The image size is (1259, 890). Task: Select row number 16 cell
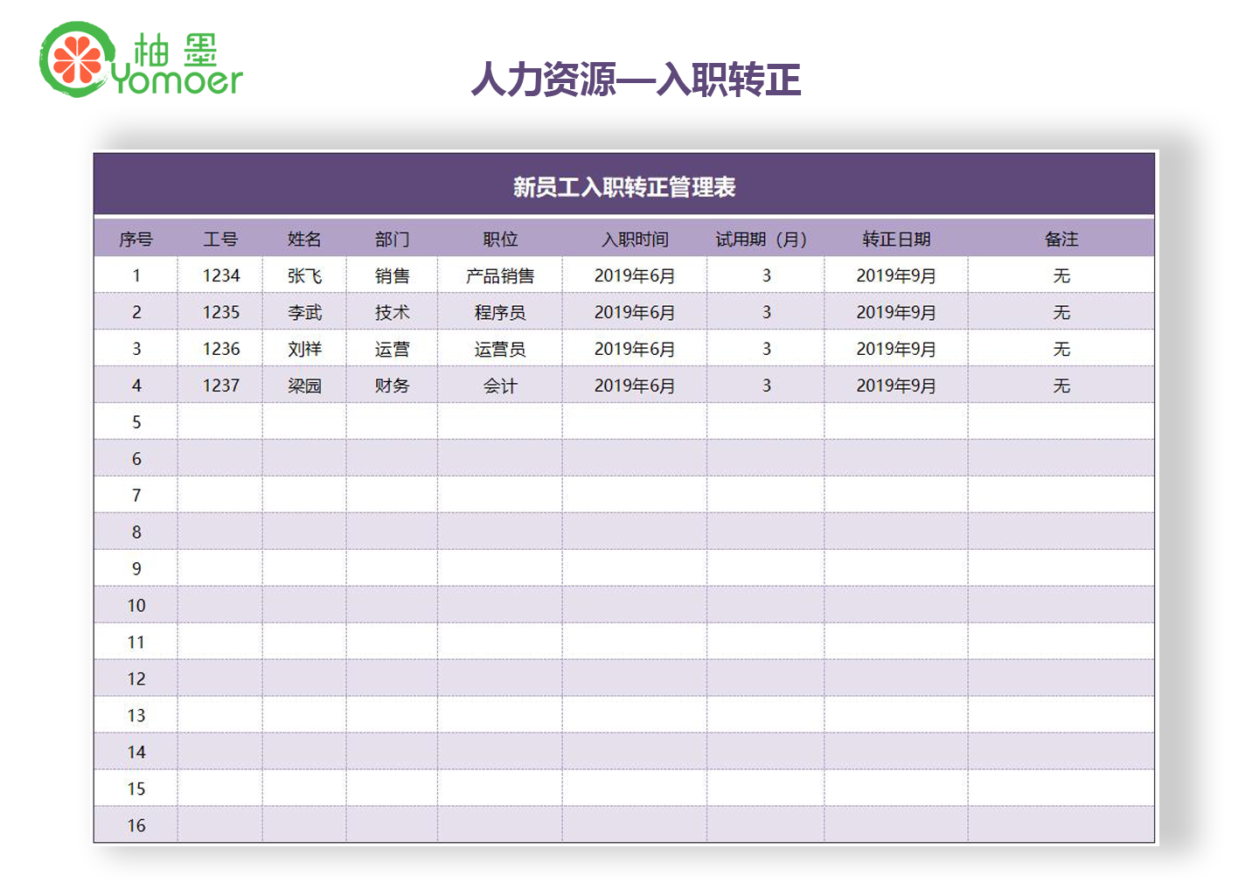tap(136, 825)
